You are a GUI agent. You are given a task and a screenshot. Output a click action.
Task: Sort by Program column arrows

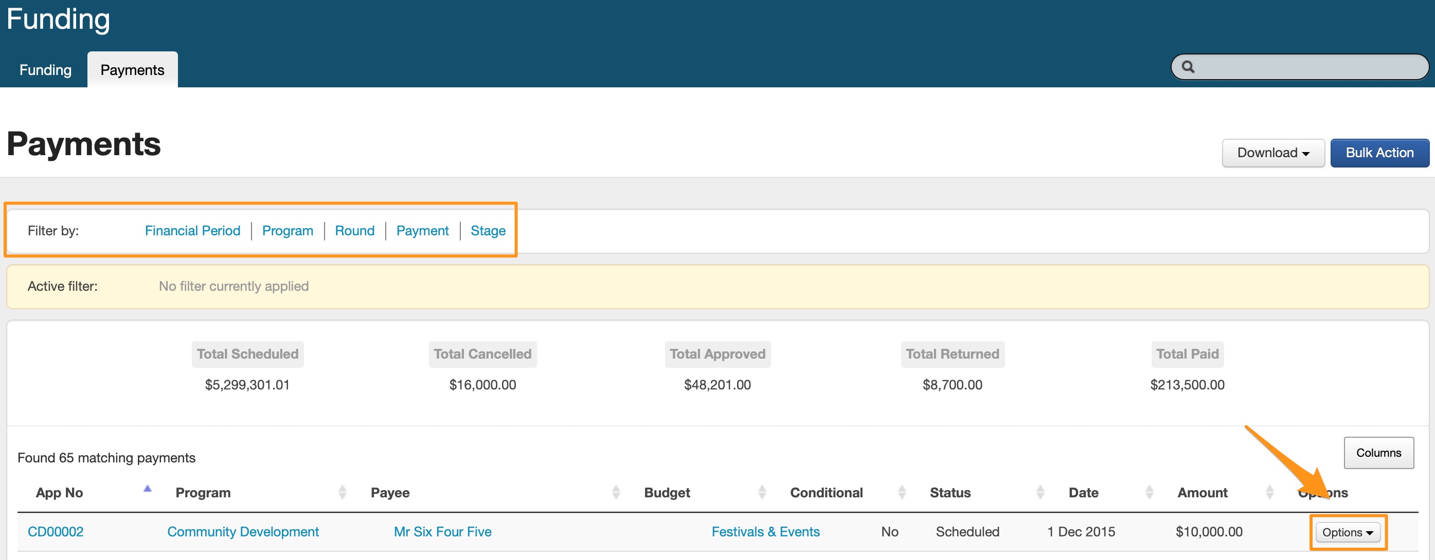(x=342, y=492)
